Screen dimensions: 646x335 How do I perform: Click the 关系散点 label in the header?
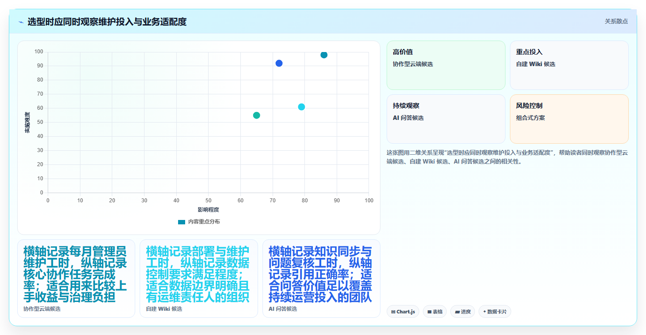[616, 21]
